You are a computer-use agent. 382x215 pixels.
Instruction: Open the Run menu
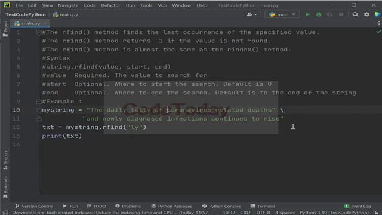pyautogui.click(x=130, y=5)
